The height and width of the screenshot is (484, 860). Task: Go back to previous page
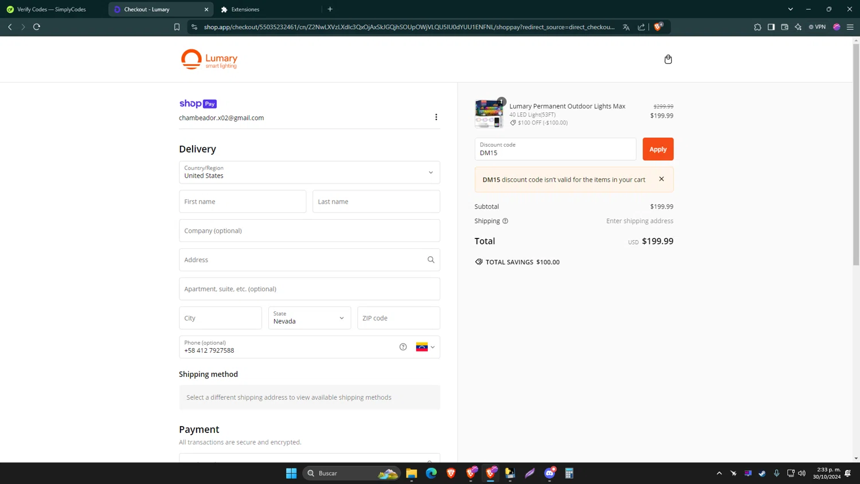pos(10,27)
